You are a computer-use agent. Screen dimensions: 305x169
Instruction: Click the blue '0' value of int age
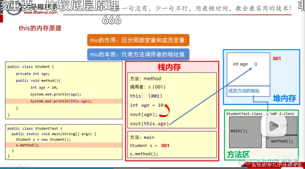[x=256, y=64]
